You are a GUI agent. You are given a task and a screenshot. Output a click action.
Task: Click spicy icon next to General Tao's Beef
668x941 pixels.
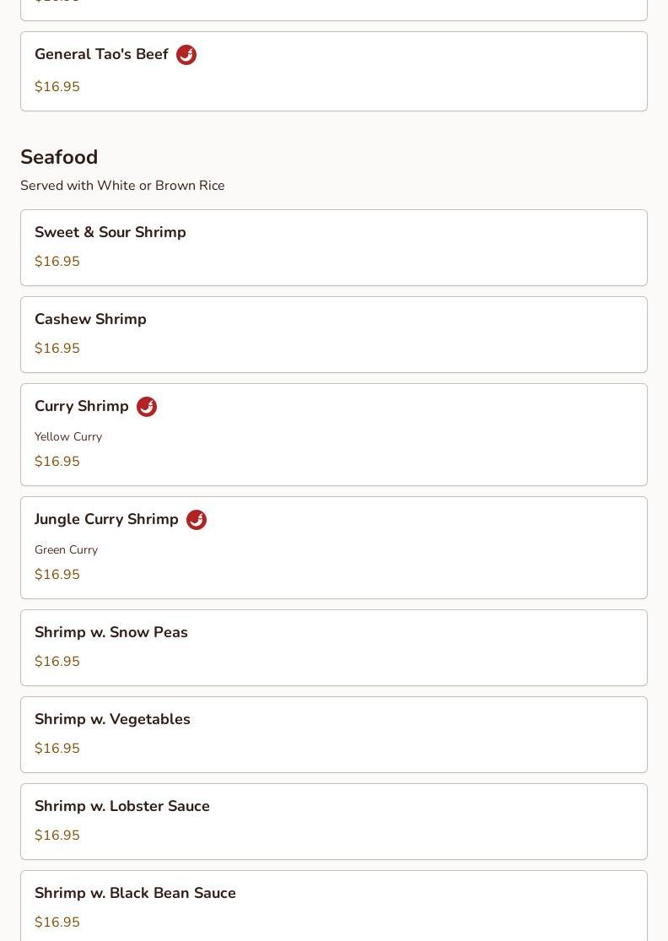186,55
